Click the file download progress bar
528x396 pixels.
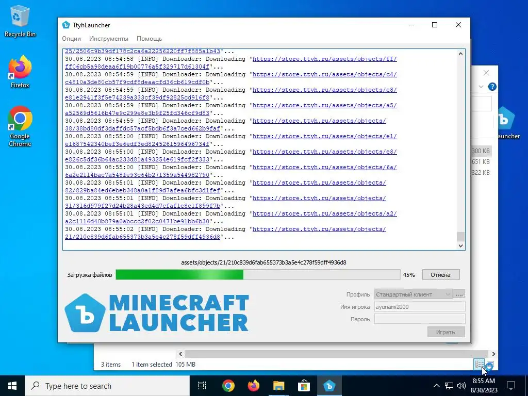[258, 275]
